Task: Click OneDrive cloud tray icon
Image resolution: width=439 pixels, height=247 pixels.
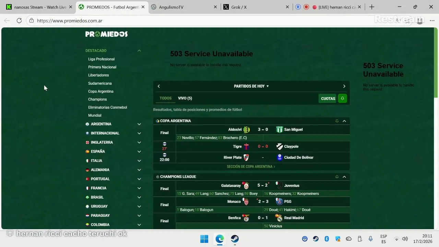Action: pos(349,239)
